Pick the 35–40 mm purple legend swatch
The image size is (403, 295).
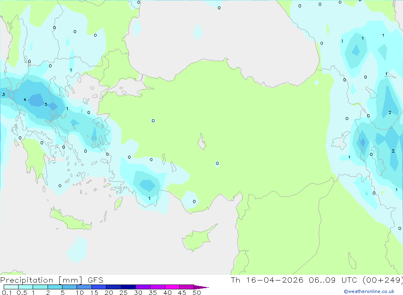tap(158, 287)
